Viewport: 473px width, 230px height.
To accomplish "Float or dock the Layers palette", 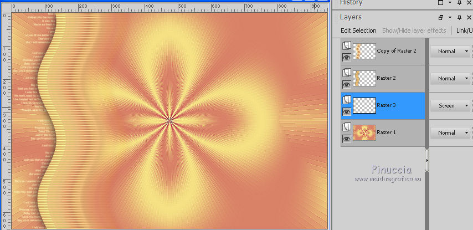I will (x=441, y=18).
